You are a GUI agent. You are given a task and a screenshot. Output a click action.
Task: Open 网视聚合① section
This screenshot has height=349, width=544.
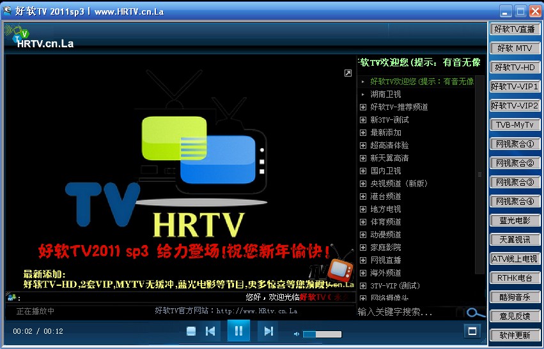tap(515, 144)
